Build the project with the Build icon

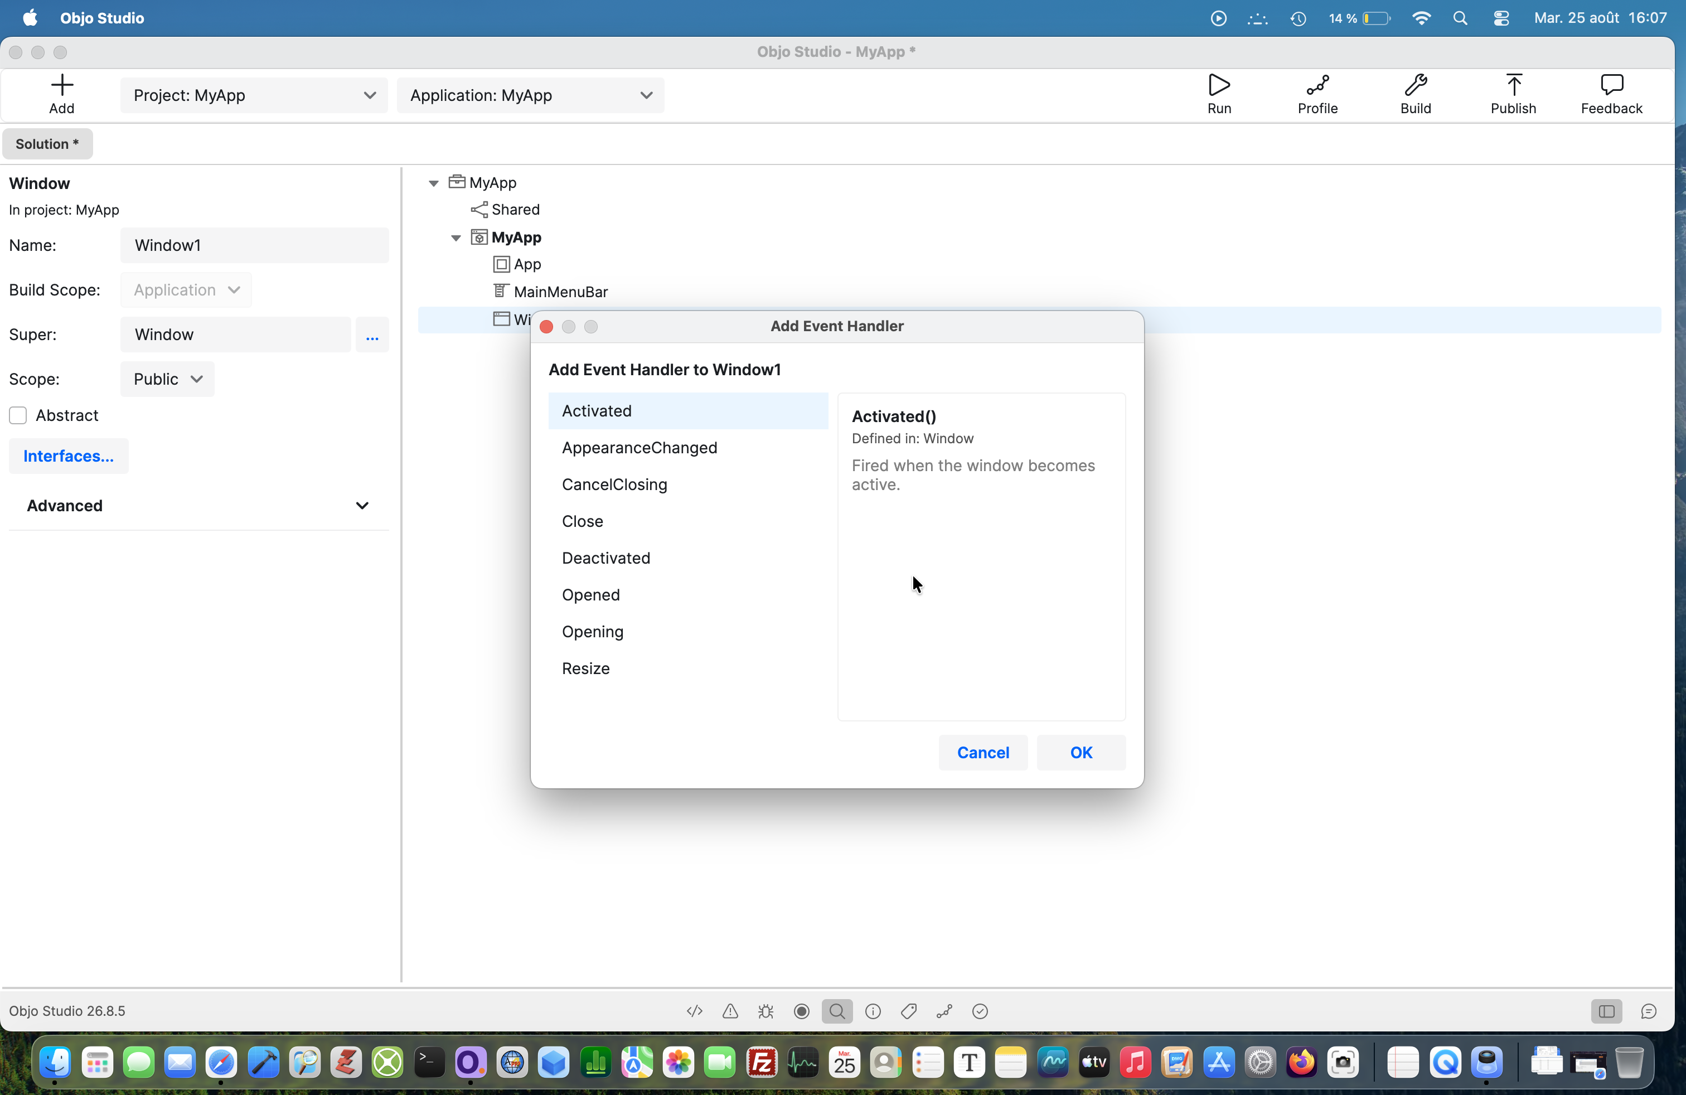[x=1416, y=94]
